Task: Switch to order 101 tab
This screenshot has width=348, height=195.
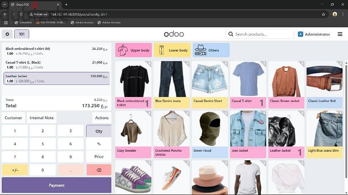Action: tap(22, 34)
